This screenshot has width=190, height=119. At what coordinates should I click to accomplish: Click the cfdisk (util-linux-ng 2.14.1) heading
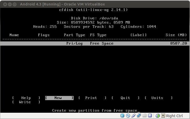click(94, 10)
